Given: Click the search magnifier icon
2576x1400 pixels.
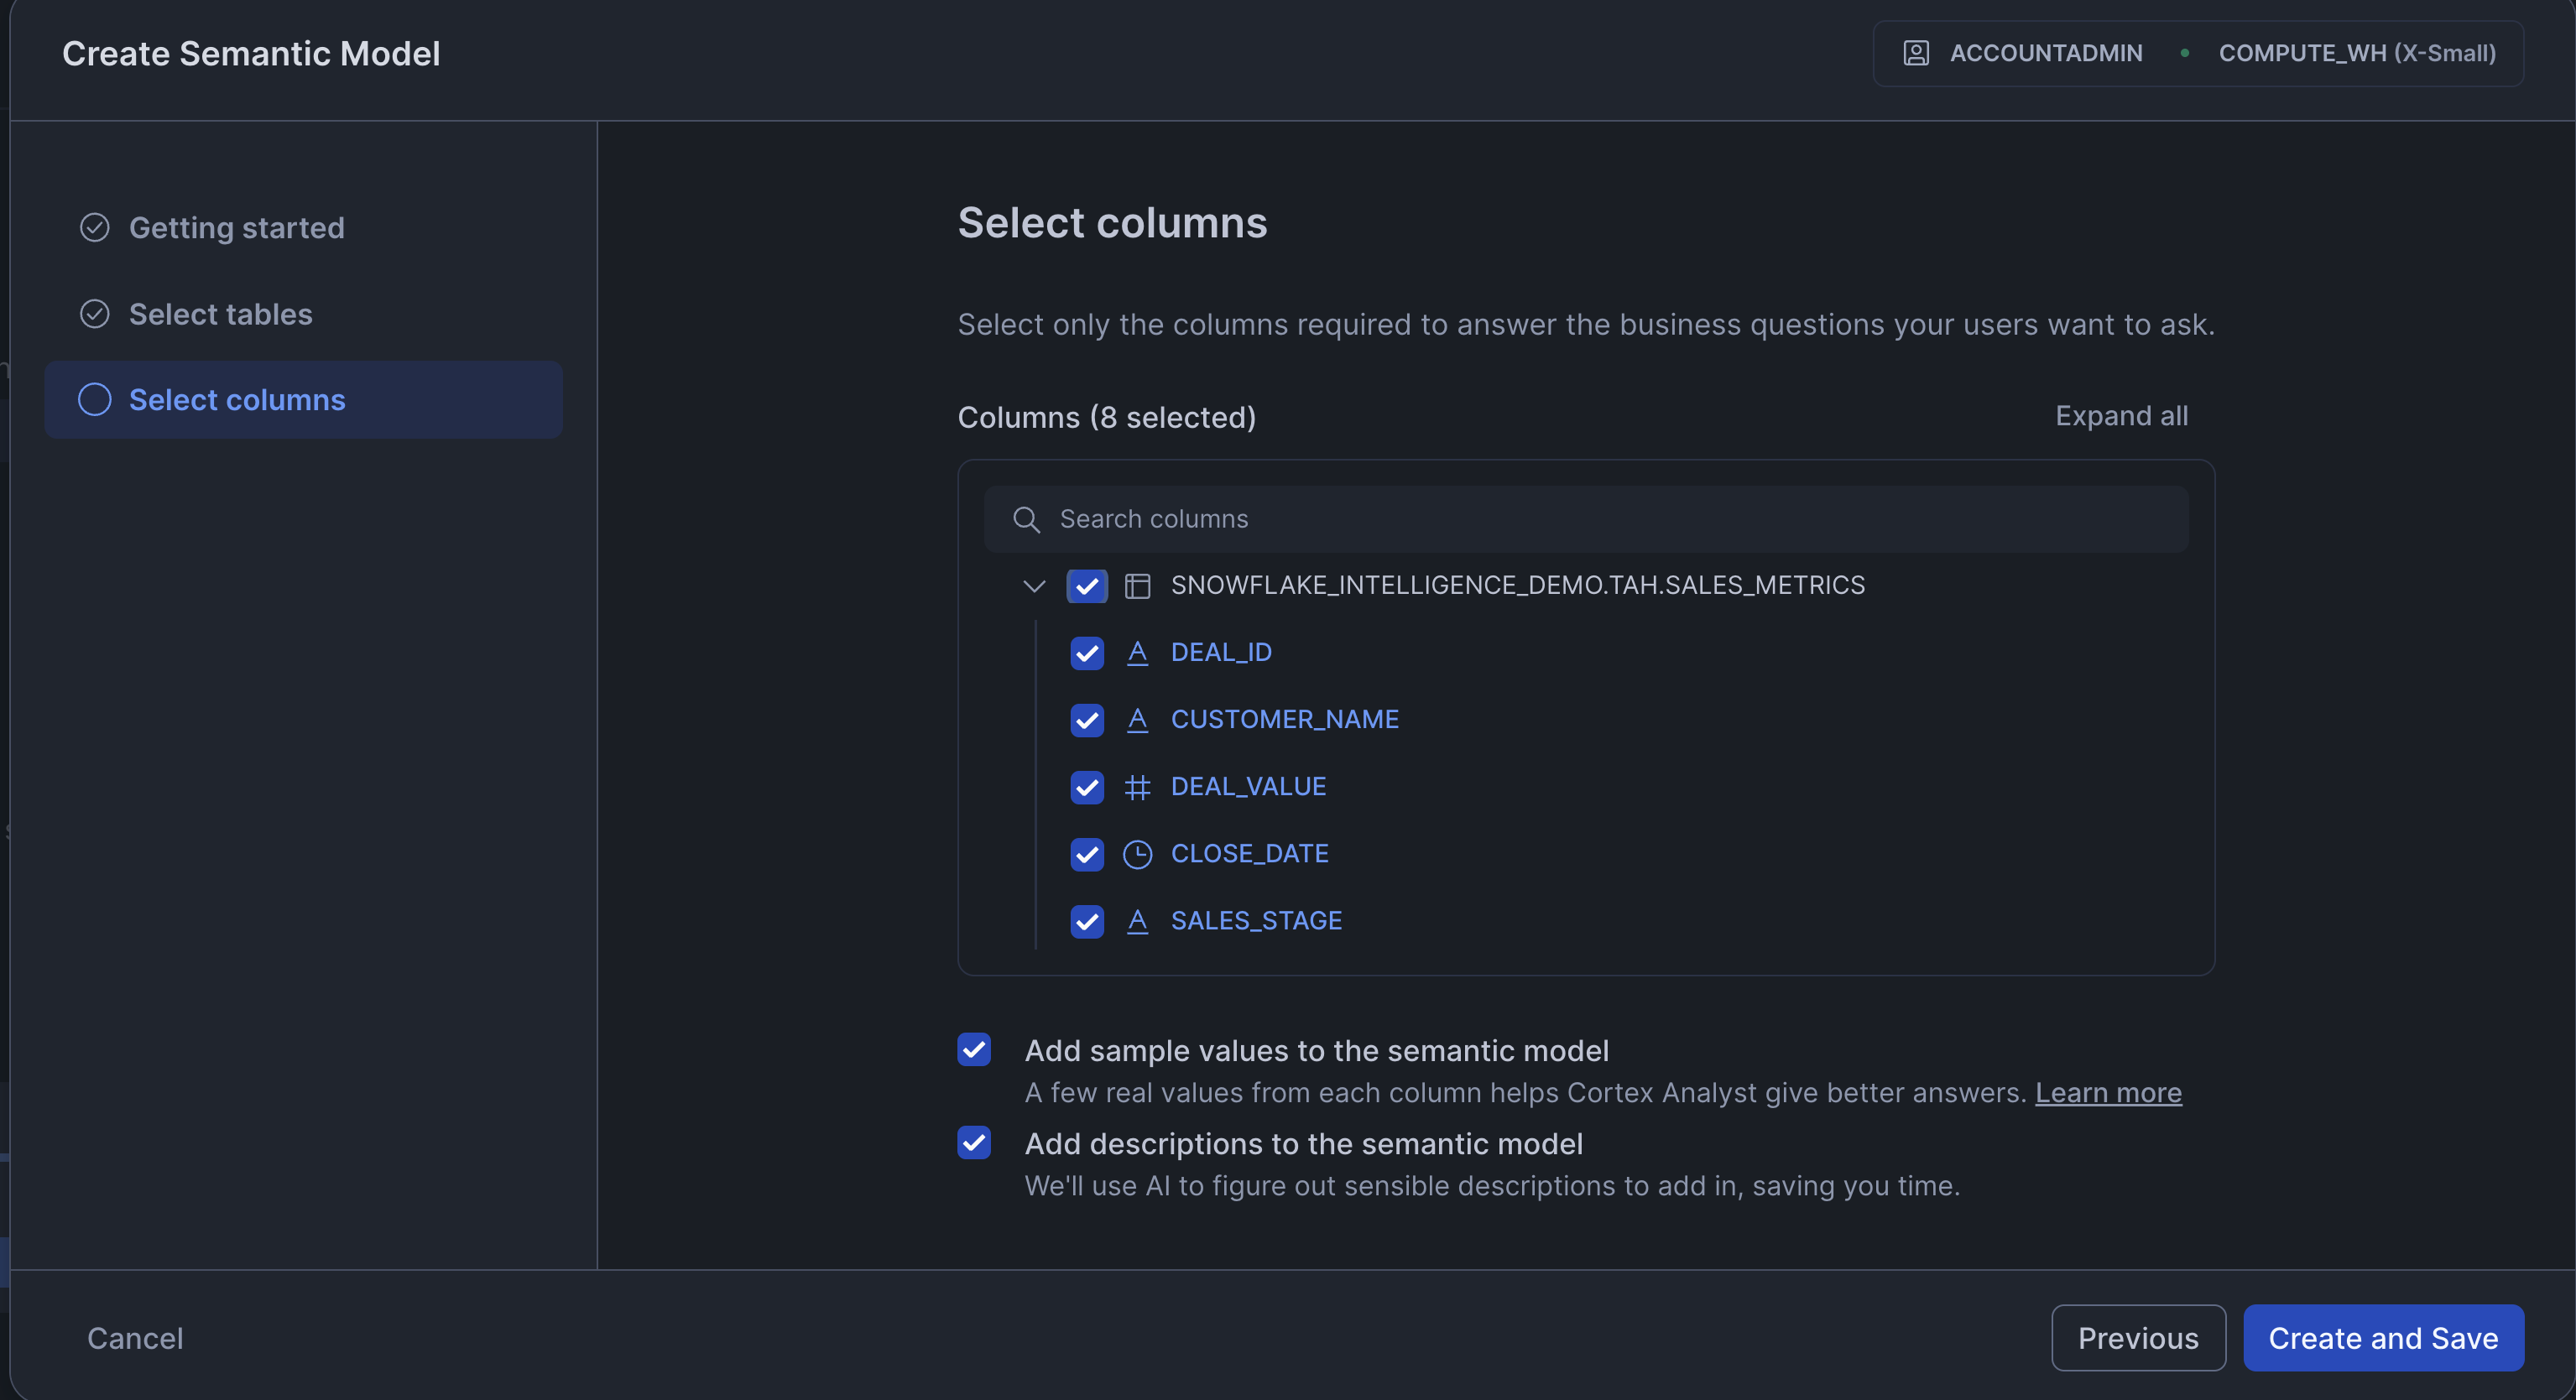Looking at the screenshot, I should tap(1026, 519).
